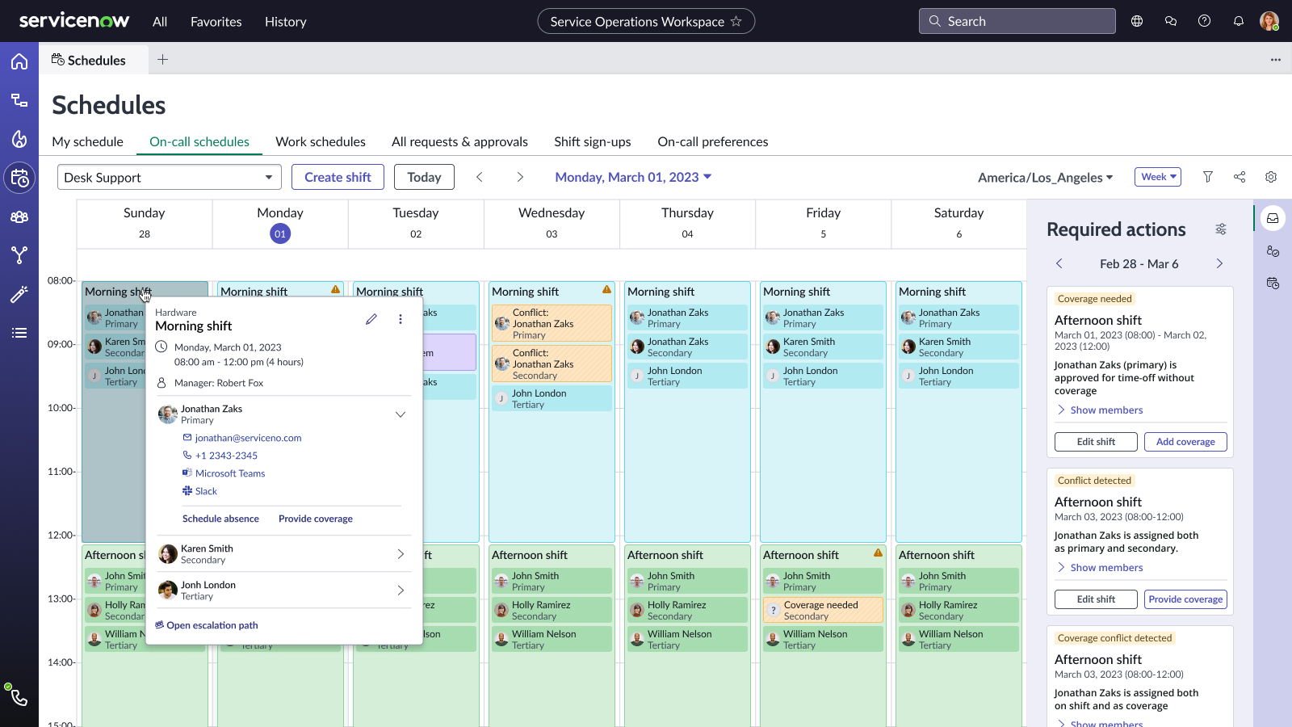This screenshot has width=1292, height=727.
Task: Open calendar settings gear icon
Action: (x=1271, y=177)
